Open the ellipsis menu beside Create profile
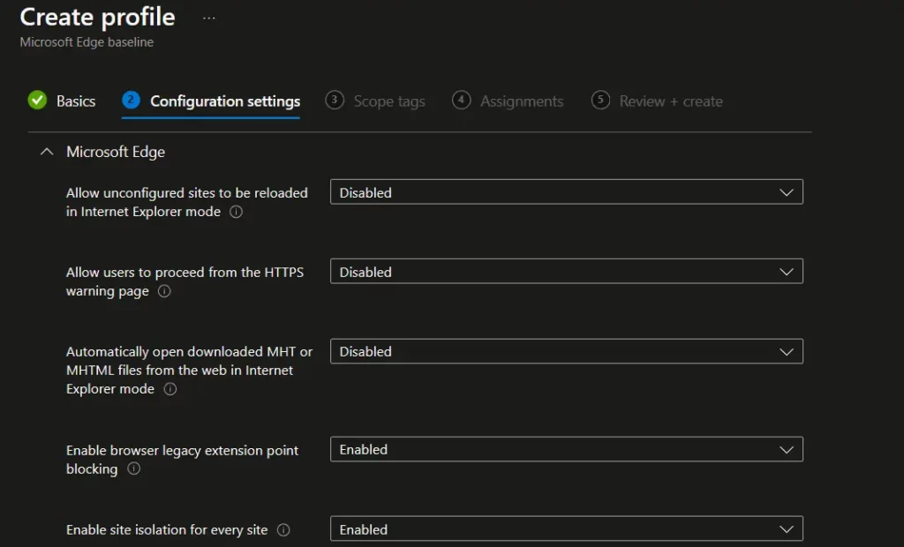Viewport: 904px width, 547px height. [208, 18]
